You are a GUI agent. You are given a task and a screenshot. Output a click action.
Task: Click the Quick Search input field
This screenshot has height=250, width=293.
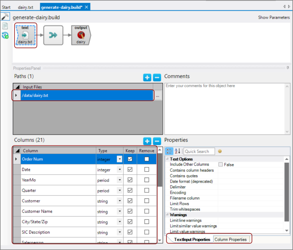pyautogui.click(x=200, y=151)
